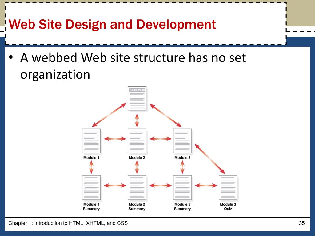
Task: Click the slide title 'Web Site Design and Development'
Action: pyautogui.click(x=112, y=25)
